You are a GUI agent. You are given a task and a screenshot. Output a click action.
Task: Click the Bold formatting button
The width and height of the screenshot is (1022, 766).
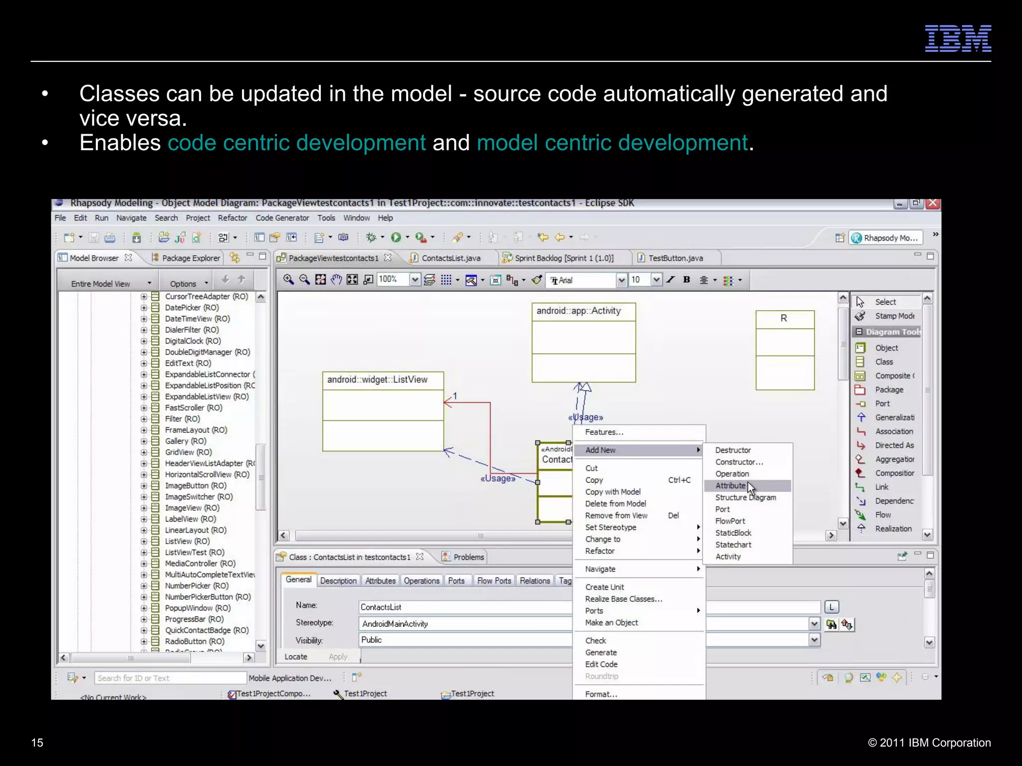click(687, 280)
